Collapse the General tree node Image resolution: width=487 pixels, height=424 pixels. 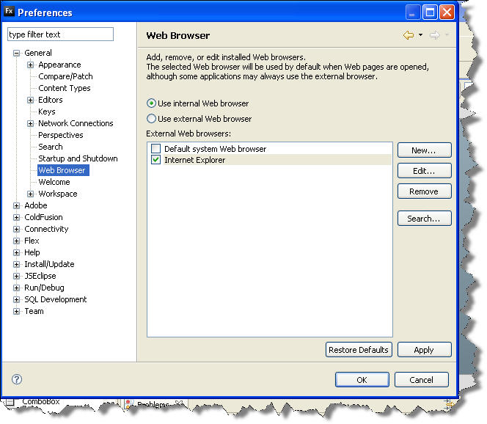click(x=16, y=53)
